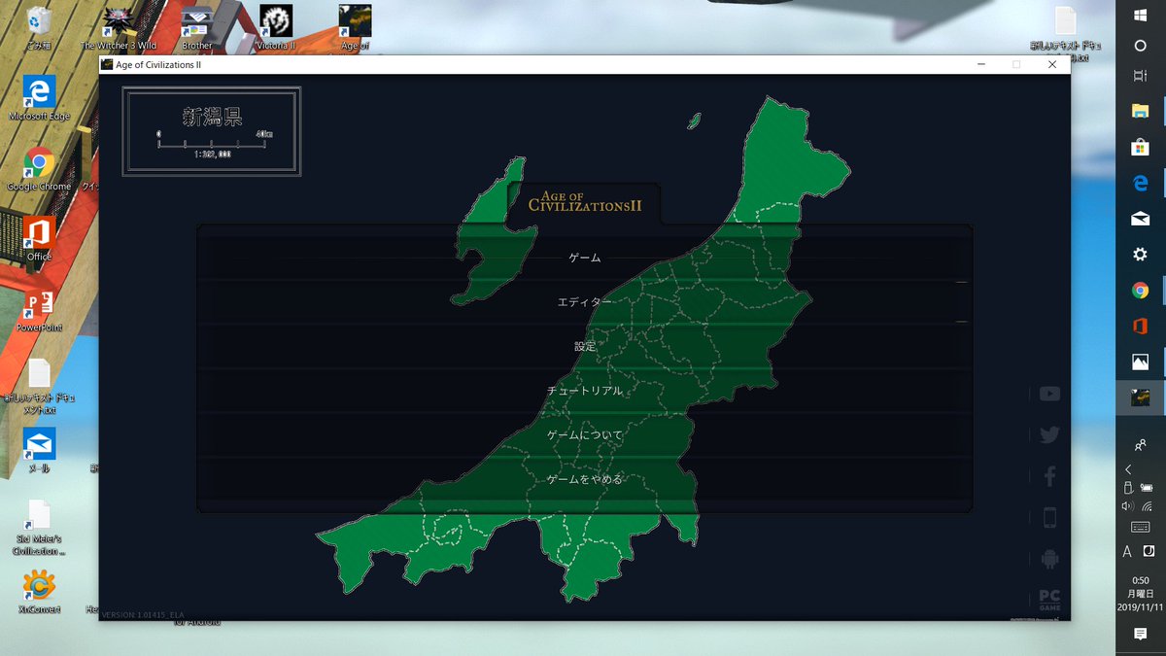Click the Age of Civilizations II logo

point(584,200)
